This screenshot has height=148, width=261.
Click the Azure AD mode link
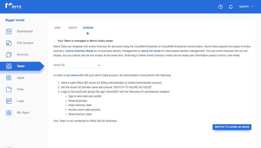(x=151, y=51)
